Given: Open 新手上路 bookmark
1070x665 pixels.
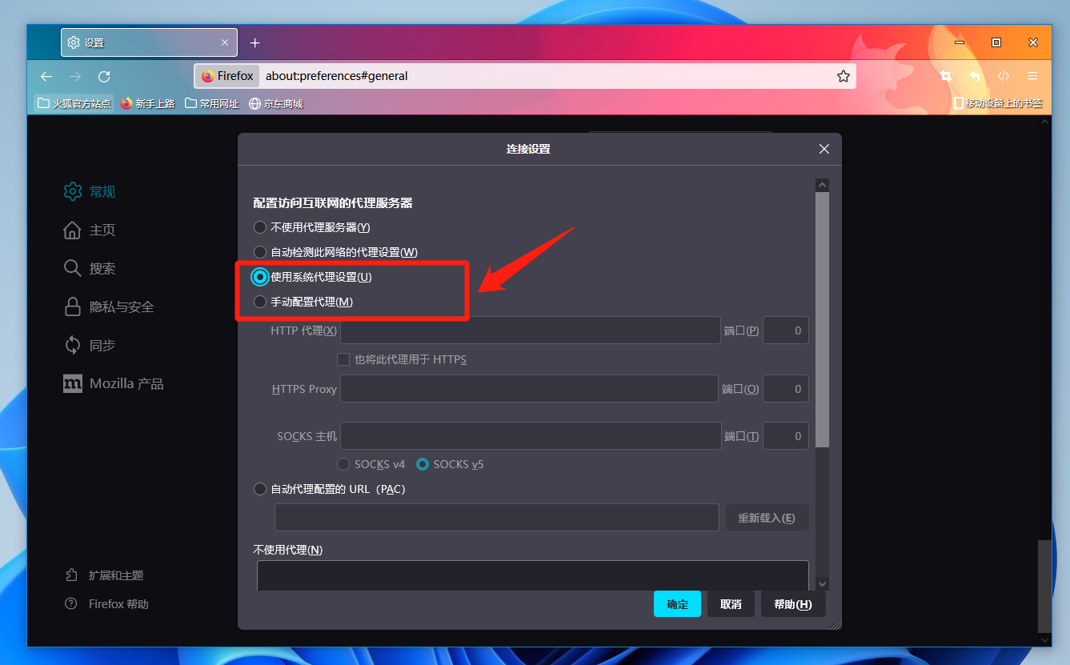Looking at the screenshot, I should (x=147, y=103).
